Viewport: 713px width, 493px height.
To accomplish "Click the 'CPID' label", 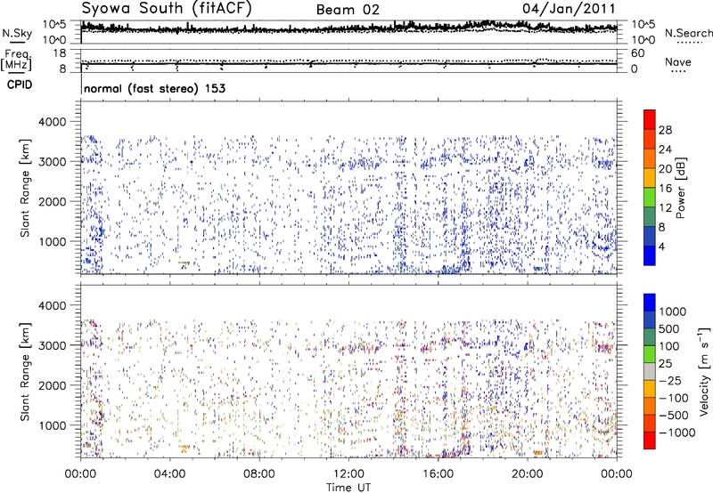I will click(20, 85).
